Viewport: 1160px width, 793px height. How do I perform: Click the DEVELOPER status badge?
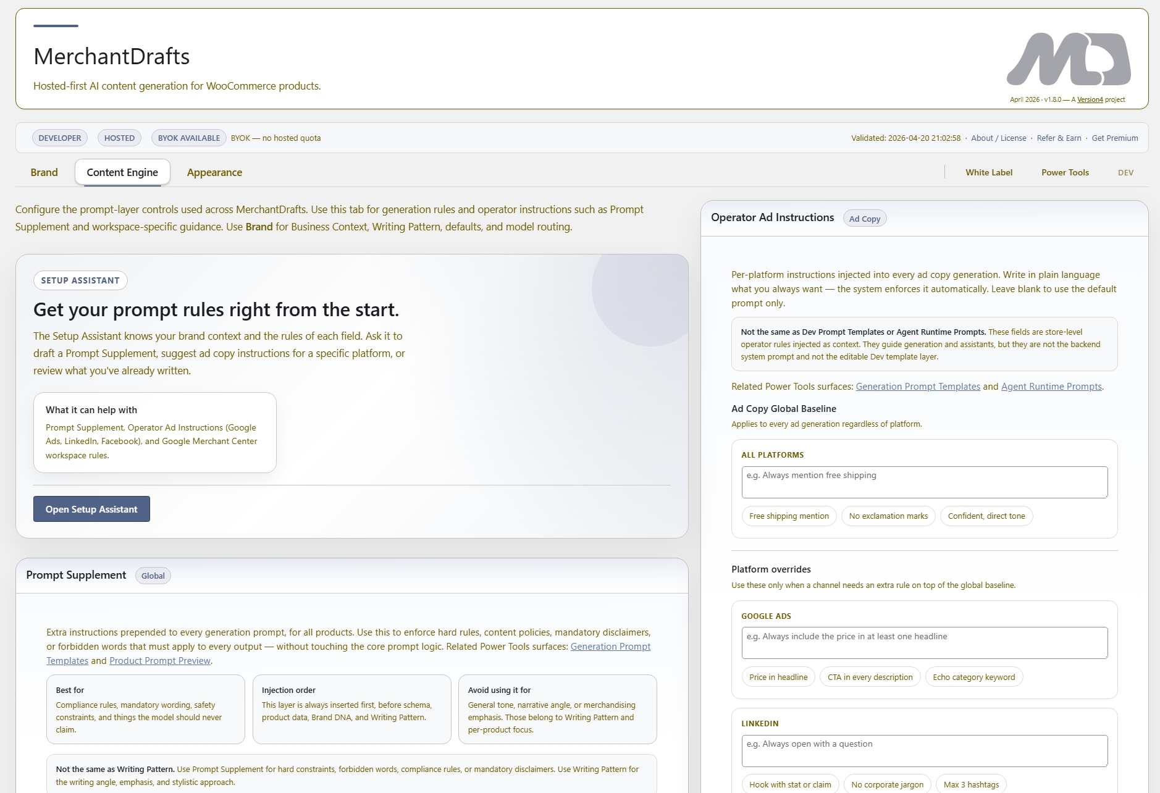pyautogui.click(x=60, y=138)
